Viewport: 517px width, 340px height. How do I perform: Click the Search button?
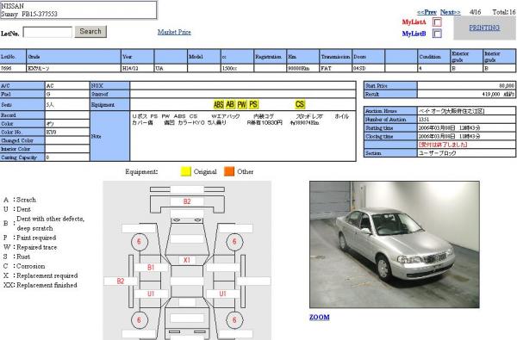(x=90, y=32)
